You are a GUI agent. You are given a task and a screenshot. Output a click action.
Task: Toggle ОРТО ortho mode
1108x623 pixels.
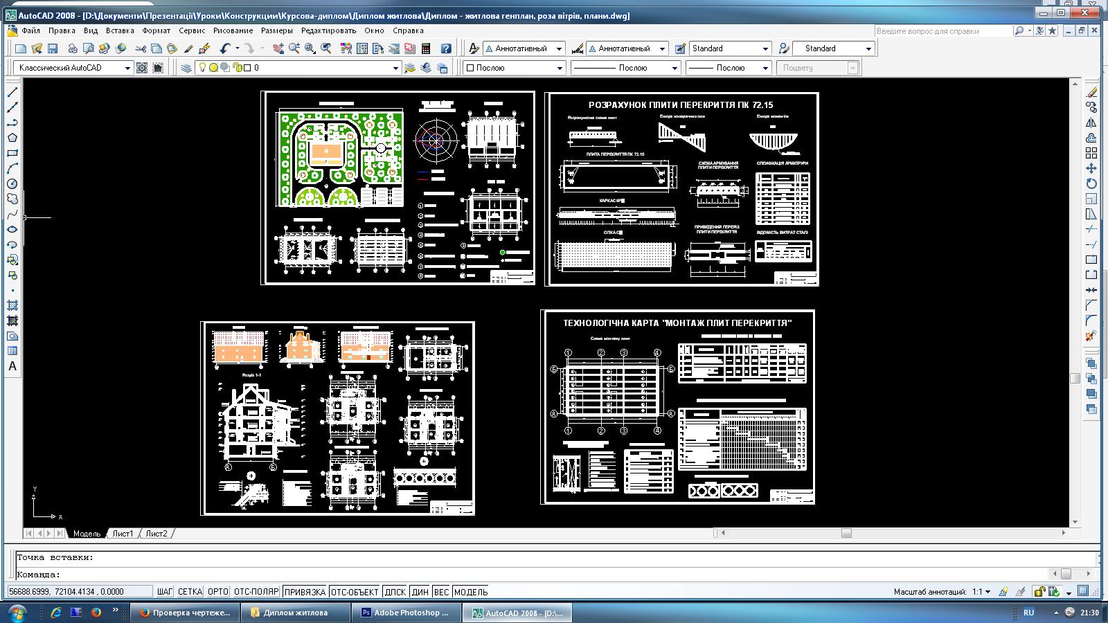(217, 592)
